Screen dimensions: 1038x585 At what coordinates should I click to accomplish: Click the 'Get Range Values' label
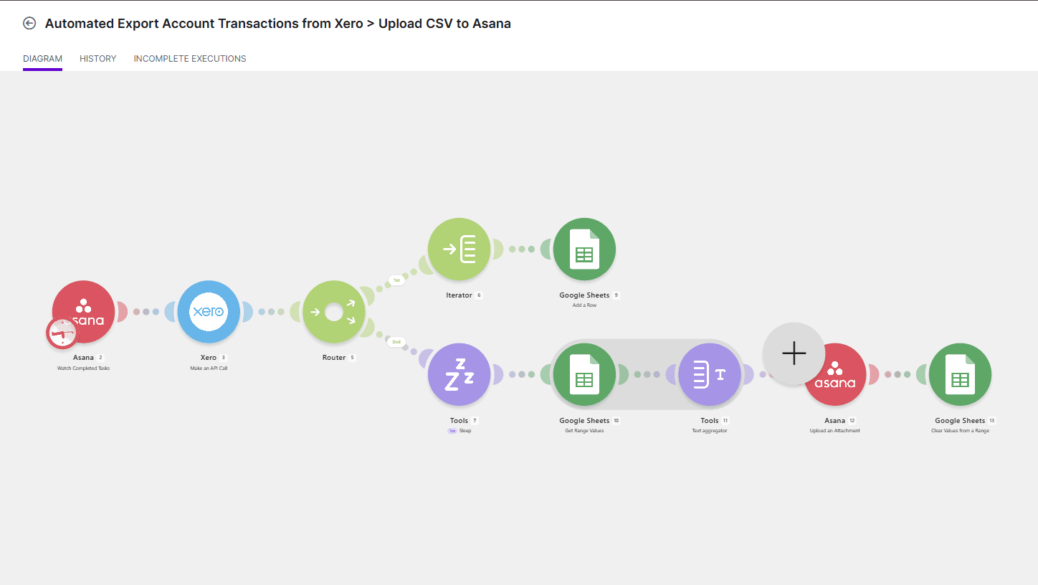584,431
